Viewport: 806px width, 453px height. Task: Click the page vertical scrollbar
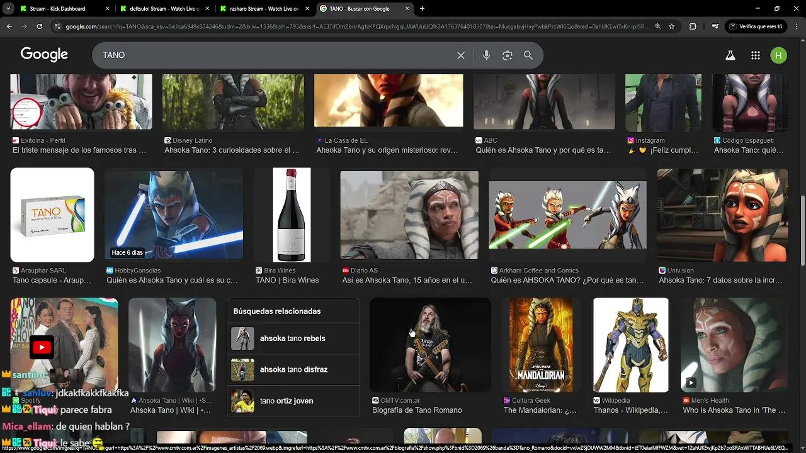click(x=802, y=230)
